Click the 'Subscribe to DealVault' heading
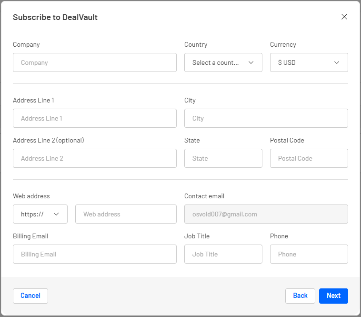Image resolution: width=361 pixels, height=317 pixels. coord(55,17)
